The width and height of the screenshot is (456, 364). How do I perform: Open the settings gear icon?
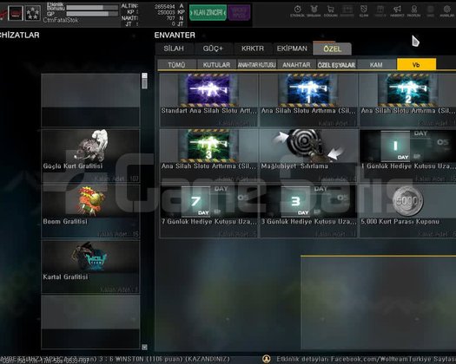[x=446, y=10]
